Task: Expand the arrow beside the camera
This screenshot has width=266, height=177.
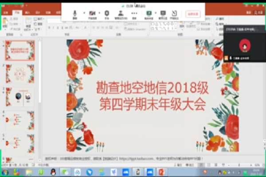Action: [99, 13]
